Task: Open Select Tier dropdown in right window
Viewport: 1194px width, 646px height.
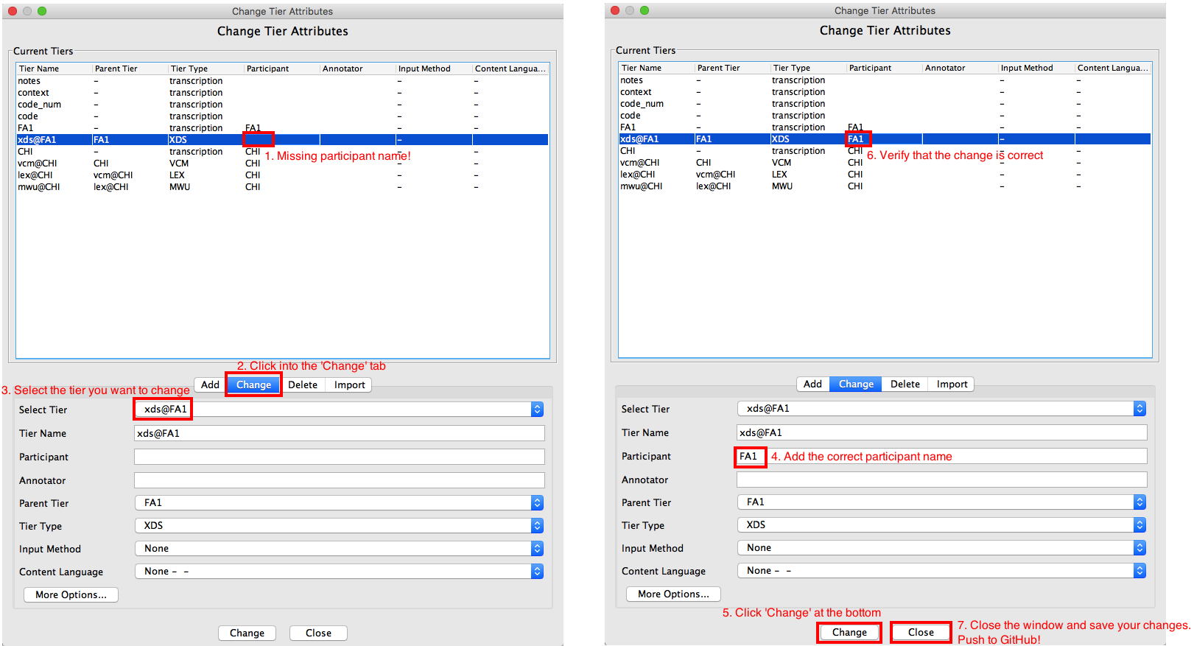Action: tap(941, 409)
